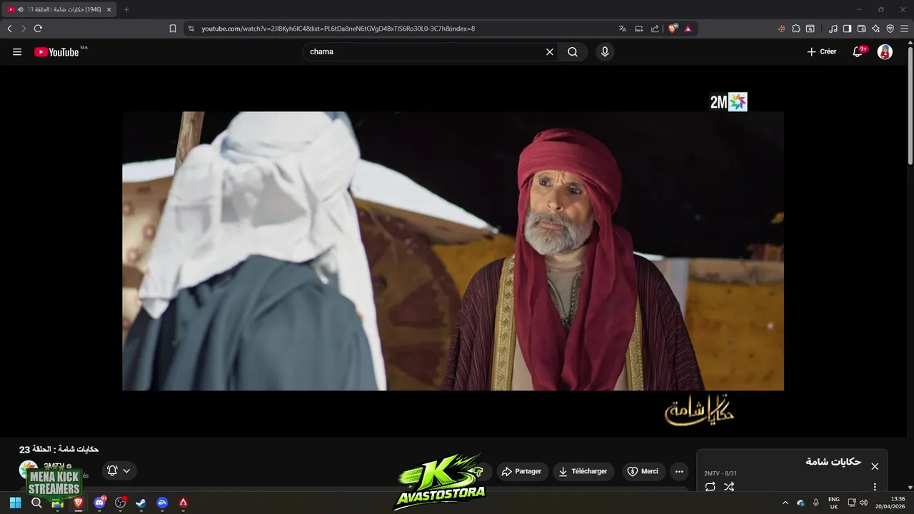Open Discord from the taskbar
This screenshot has width=914, height=514.
point(99,503)
